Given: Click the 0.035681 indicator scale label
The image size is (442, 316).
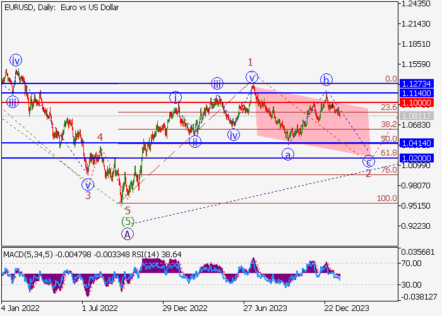Looking at the screenshot, I should (418, 252).
